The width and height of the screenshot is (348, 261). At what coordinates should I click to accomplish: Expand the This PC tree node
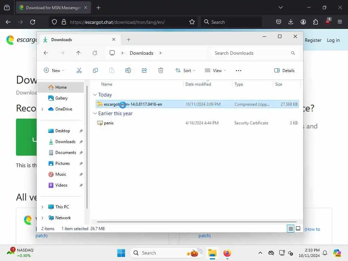click(42, 207)
